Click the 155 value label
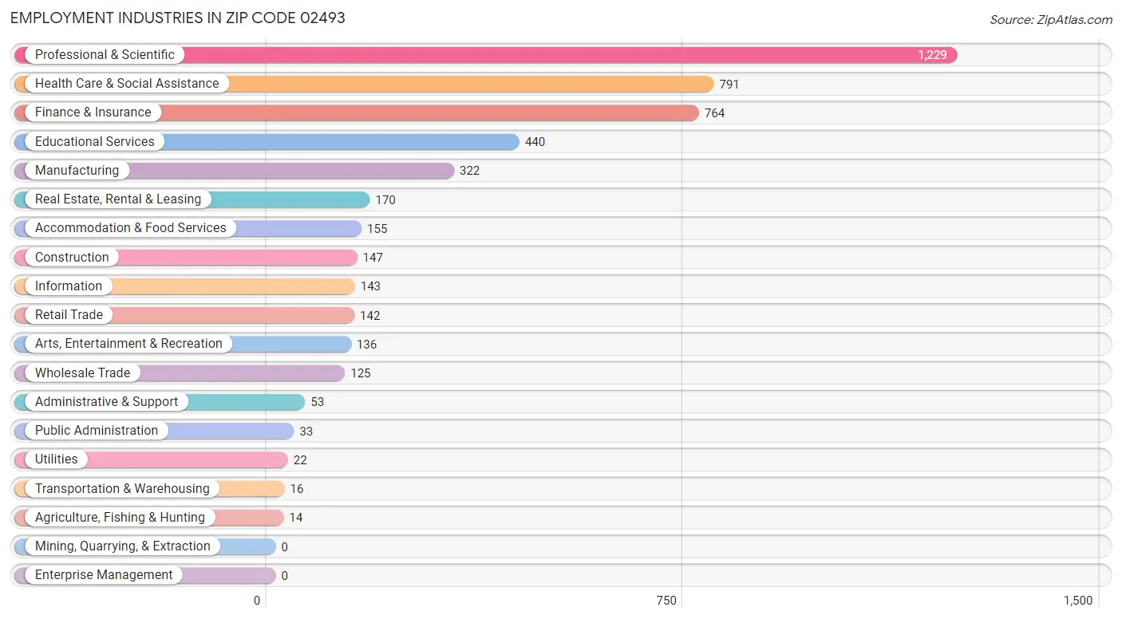The width and height of the screenshot is (1122, 619). [x=377, y=229]
